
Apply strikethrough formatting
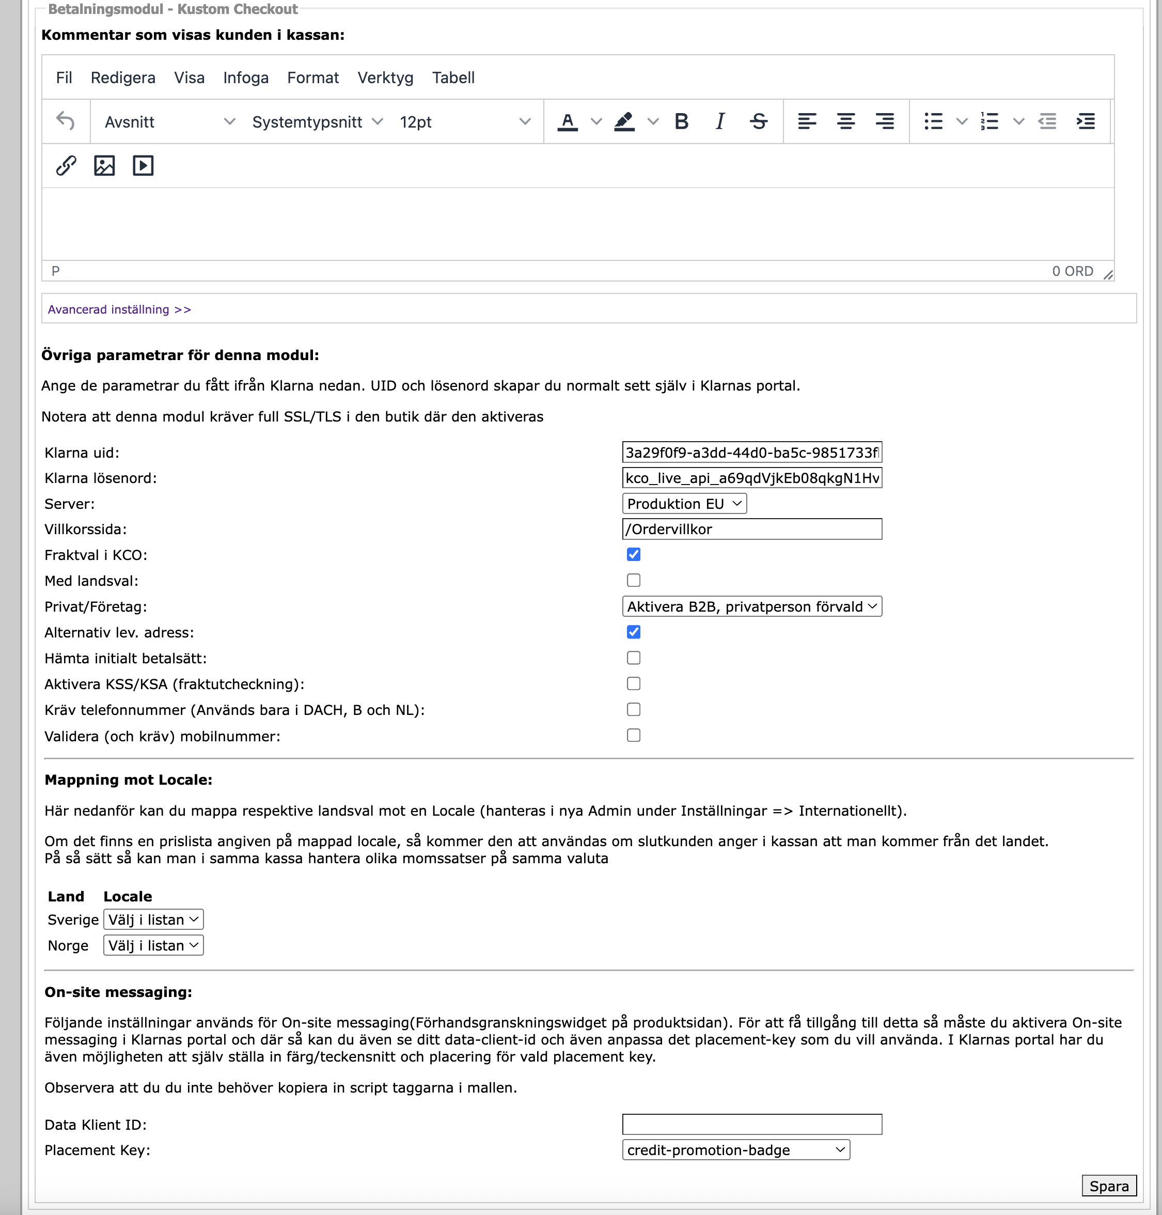click(758, 121)
